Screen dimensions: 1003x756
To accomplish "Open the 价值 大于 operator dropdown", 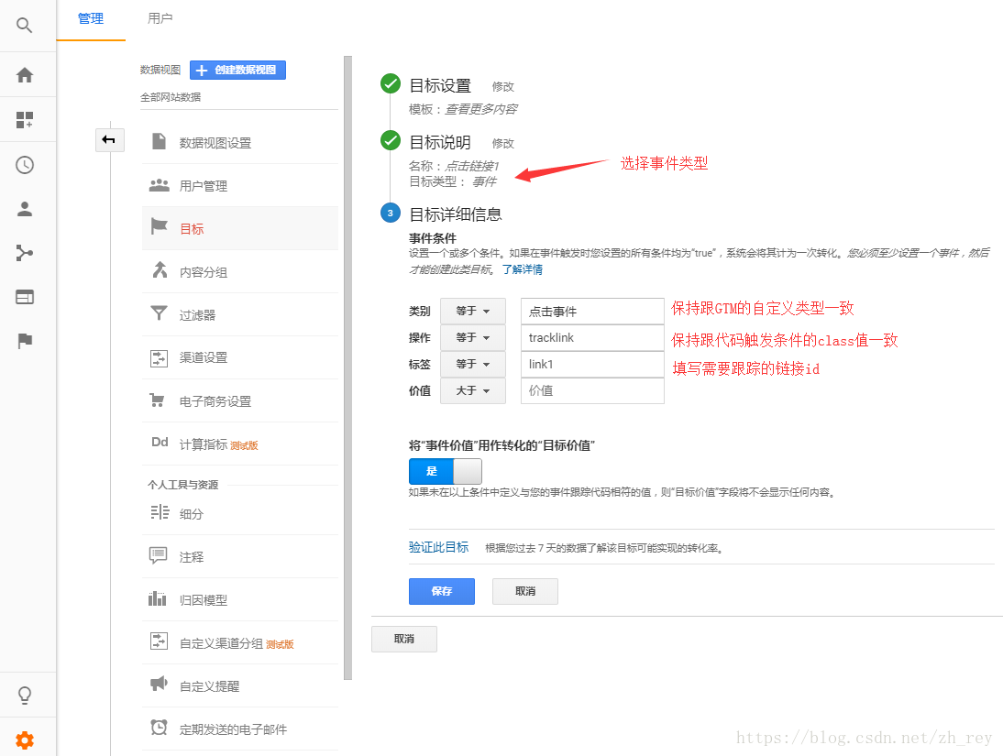I will point(473,390).
